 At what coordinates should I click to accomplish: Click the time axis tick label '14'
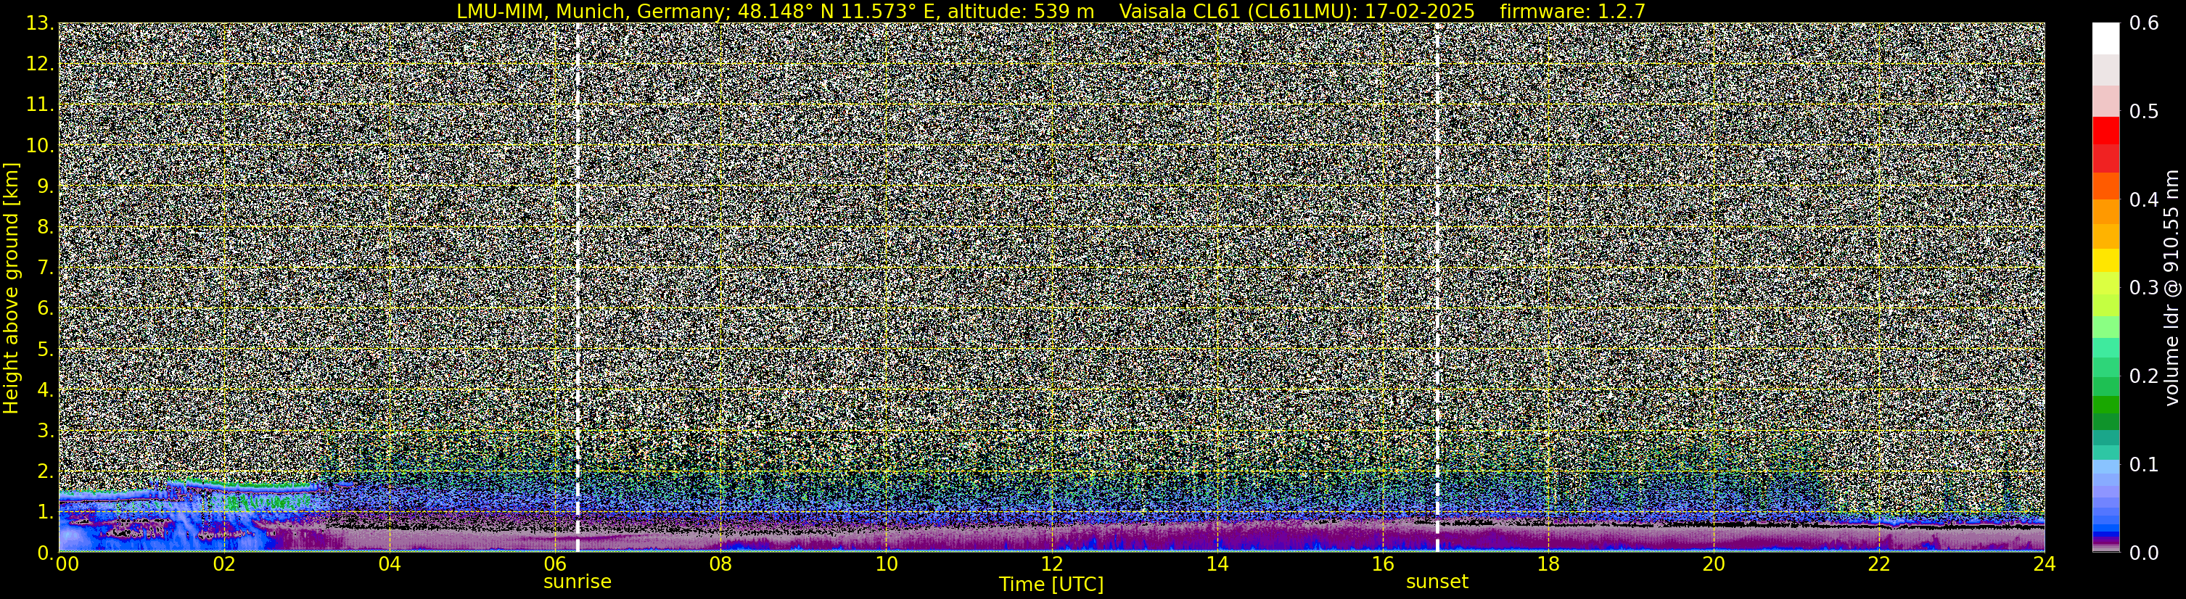click(1217, 564)
